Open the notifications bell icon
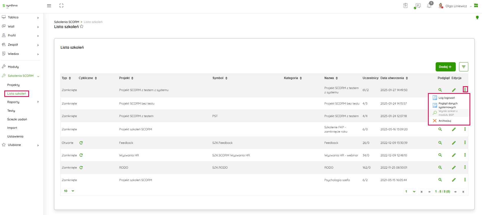Viewport: 482px width, 215px height. click(x=429, y=6)
